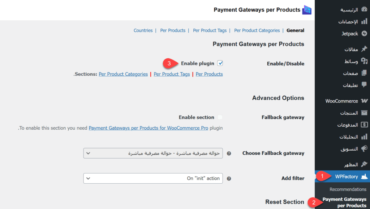Viewport: 370px width, 209px height.
Task: Check the Enable section checkbox
Action: (x=220, y=117)
